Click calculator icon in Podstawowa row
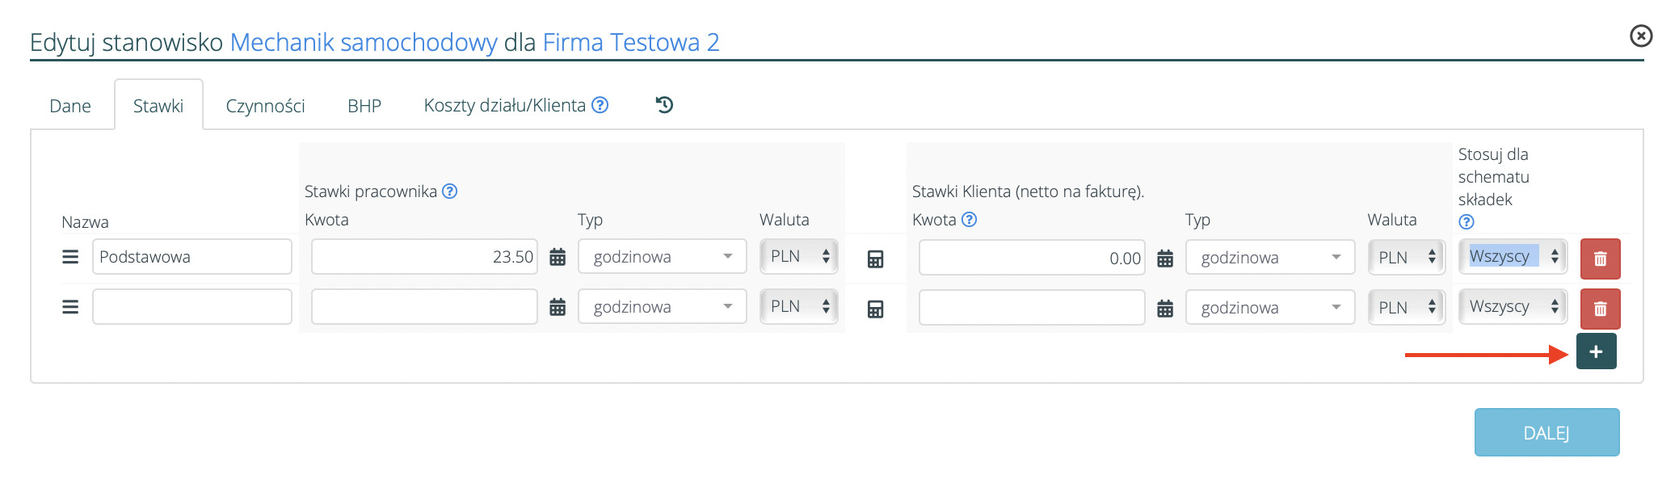This screenshot has width=1679, height=488. coord(875,259)
